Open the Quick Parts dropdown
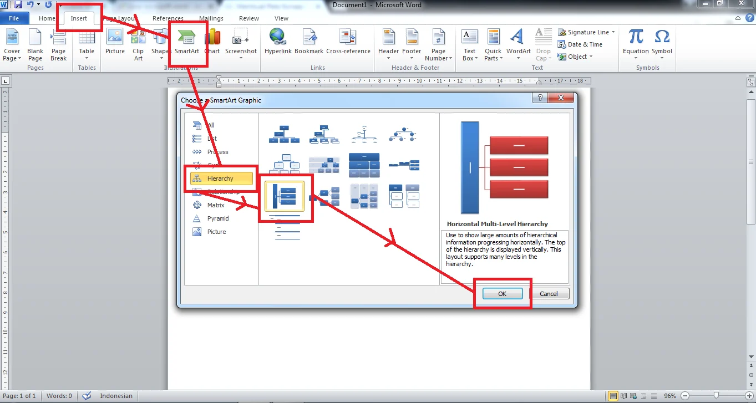The height and width of the screenshot is (403, 756). click(493, 45)
